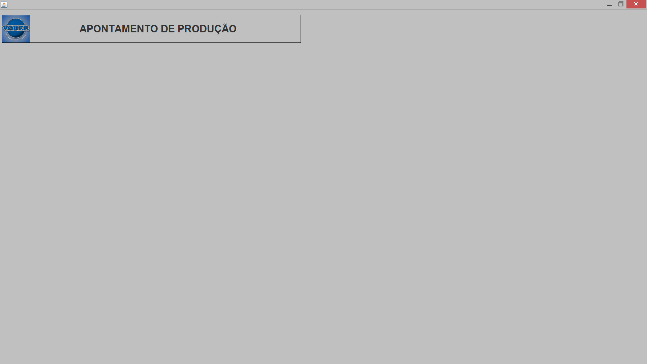Click the header gap between logo and title
This screenshot has height=364, width=647.
click(x=54, y=29)
